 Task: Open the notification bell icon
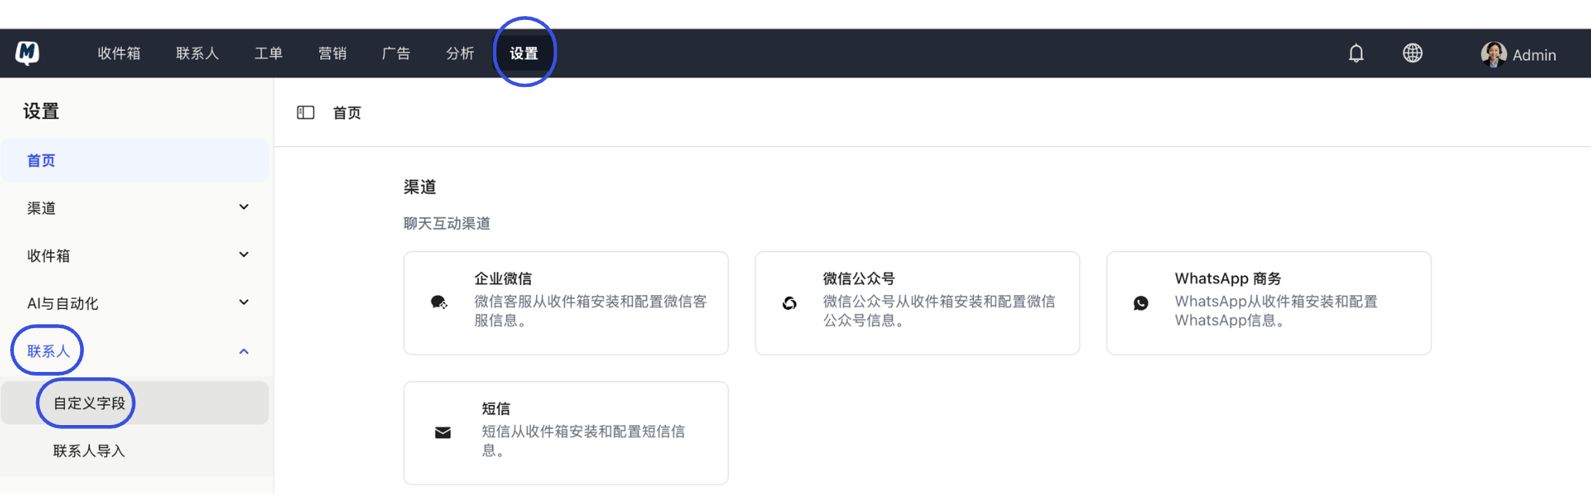[1355, 53]
